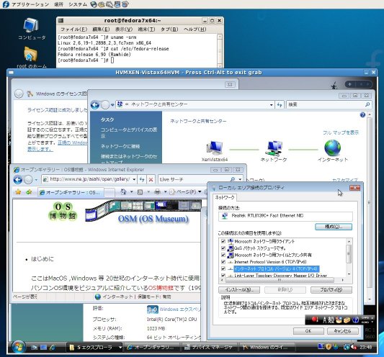Click the IE refresh icon
The image size is (384, 357).
(142, 180)
